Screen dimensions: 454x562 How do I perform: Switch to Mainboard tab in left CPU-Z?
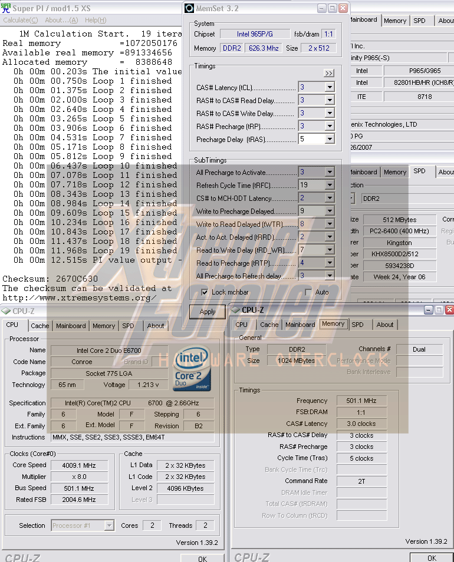pyautogui.click(x=71, y=326)
